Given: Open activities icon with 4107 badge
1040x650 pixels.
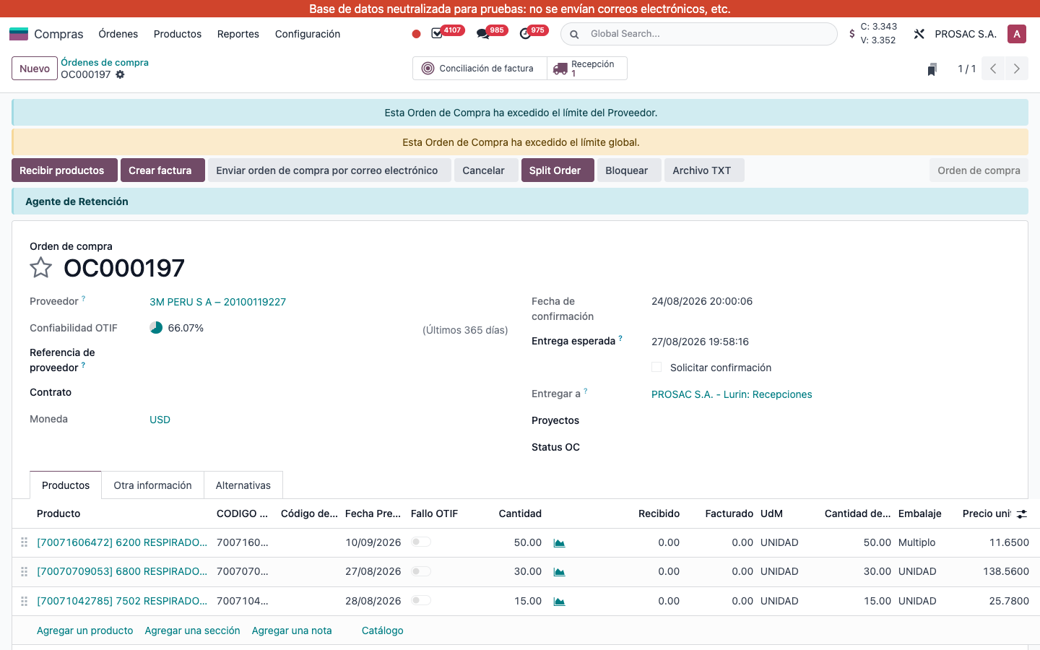Looking at the screenshot, I should coord(437,34).
